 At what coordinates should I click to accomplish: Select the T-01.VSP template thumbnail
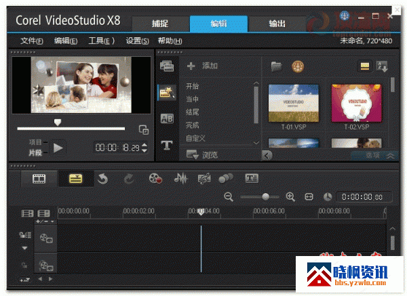tap(294, 103)
